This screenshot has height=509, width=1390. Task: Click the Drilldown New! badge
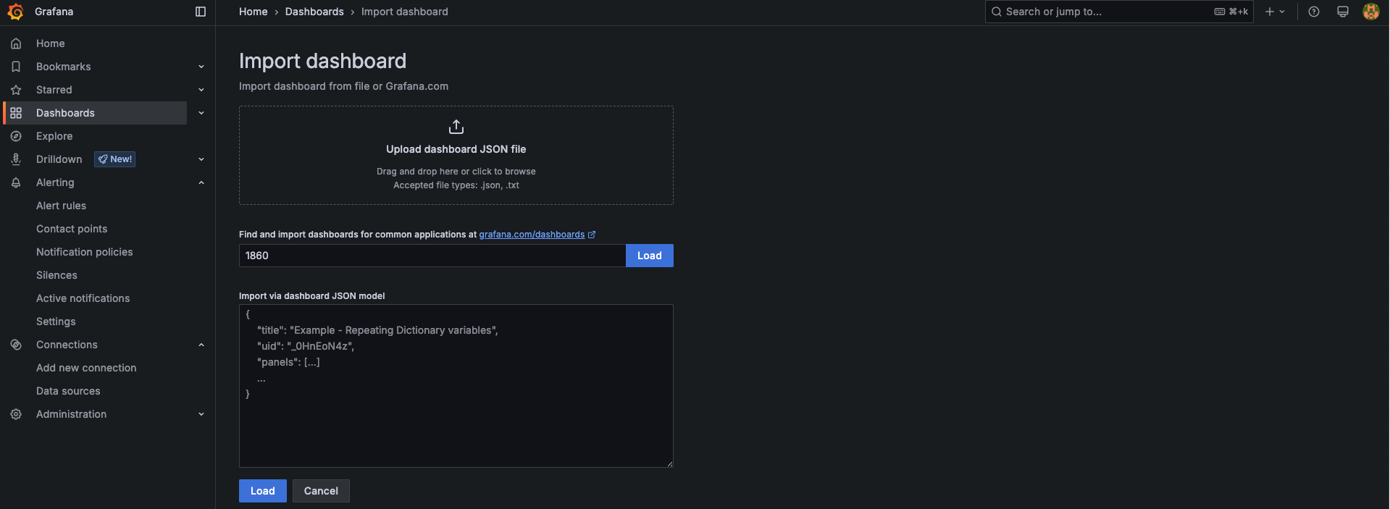tap(114, 159)
